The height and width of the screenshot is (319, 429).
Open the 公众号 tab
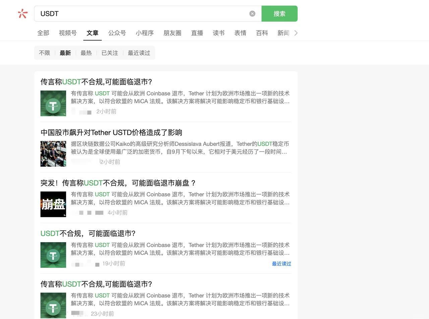coord(117,33)
